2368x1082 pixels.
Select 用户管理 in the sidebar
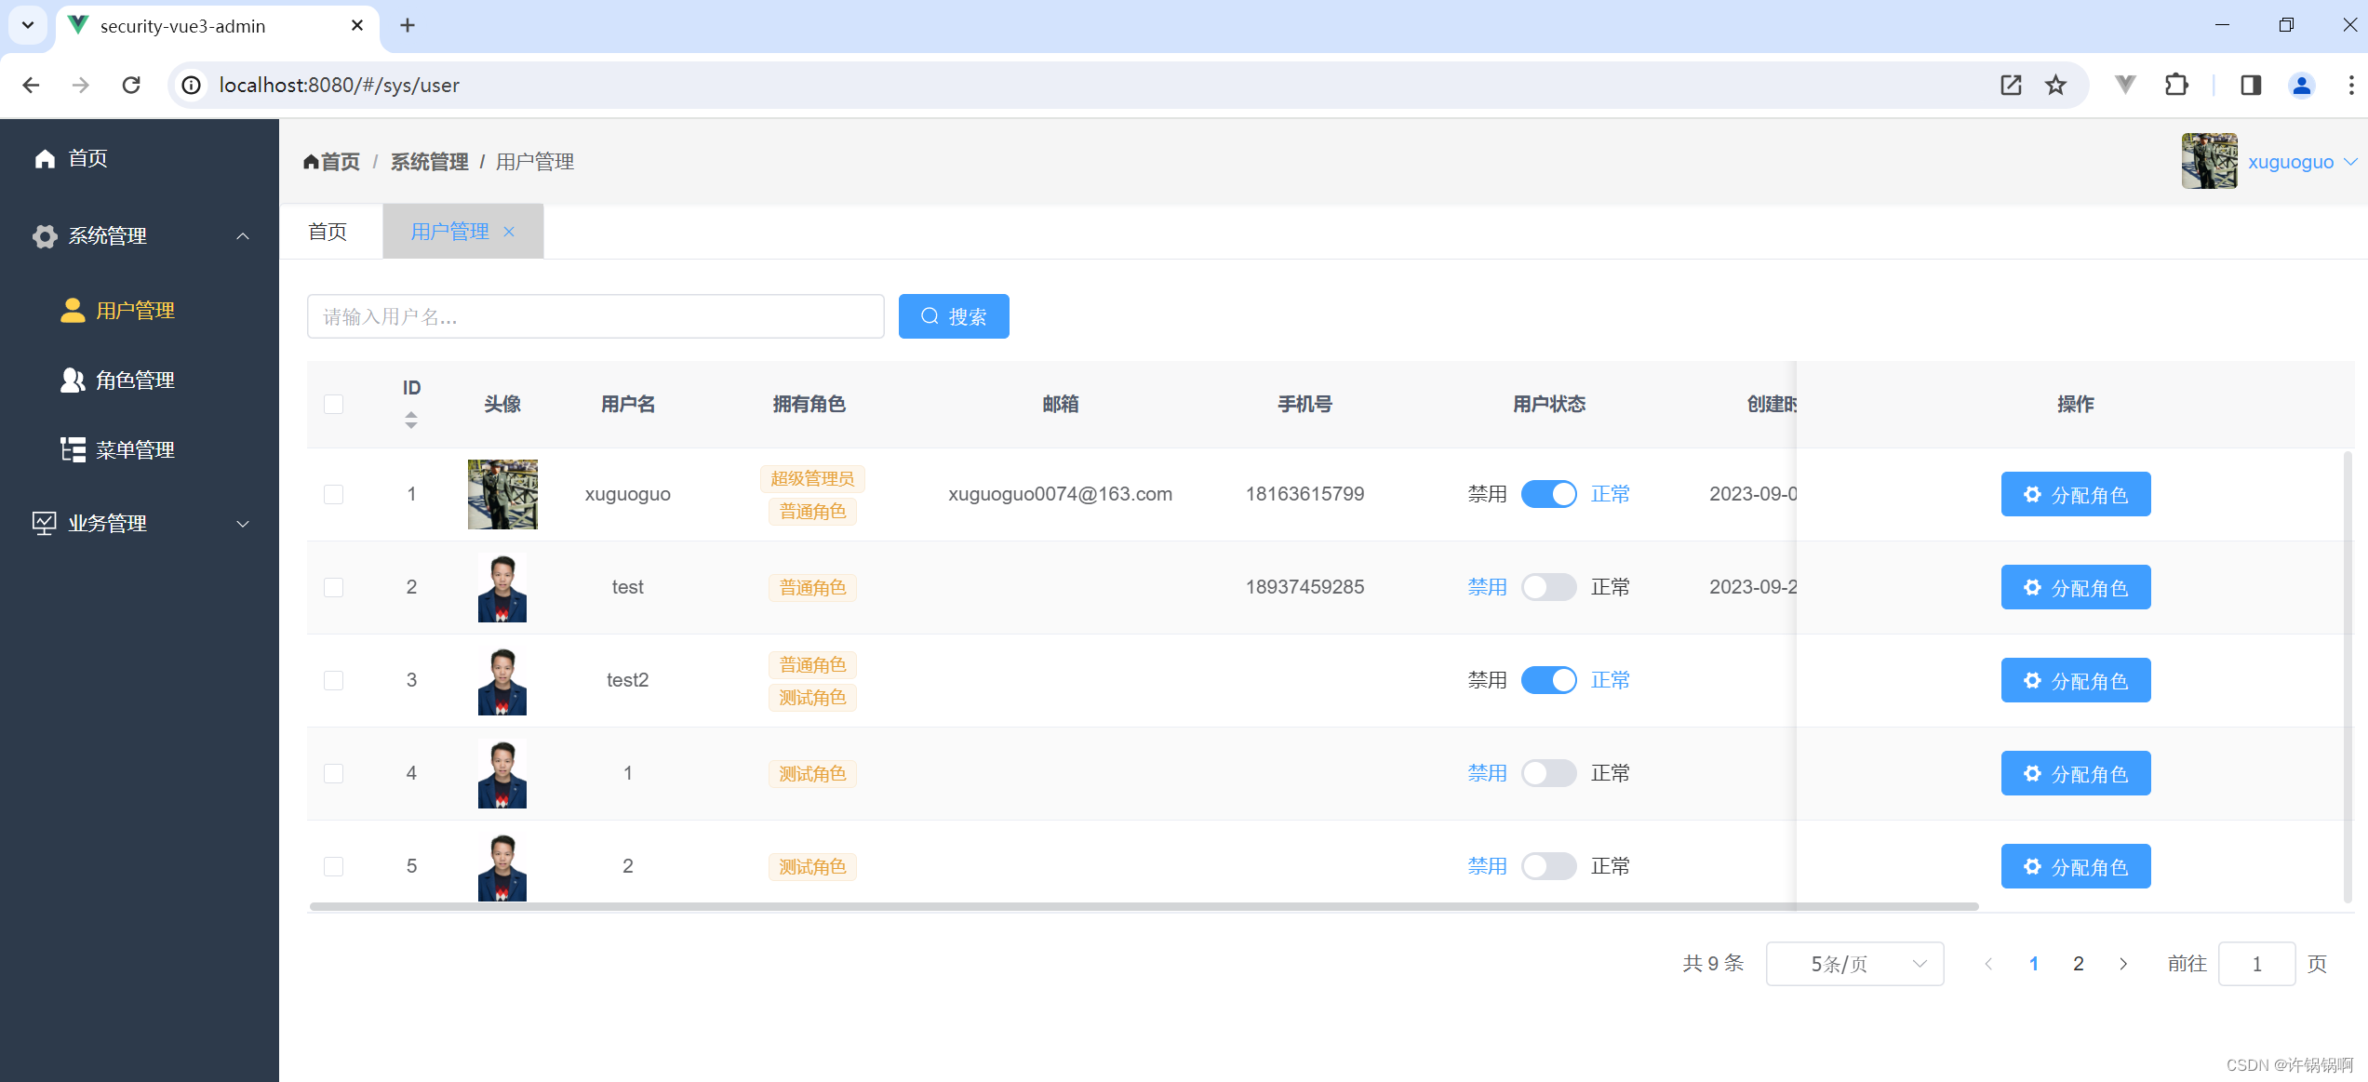click(x=140, y=311)
